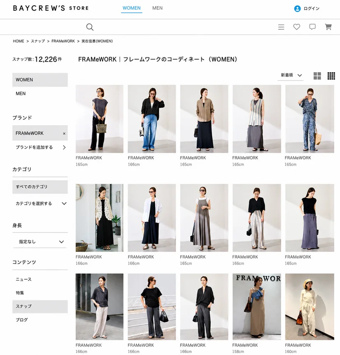This screenshot has width=340, height=355.
Task: Click ログイン link
Action: [x=311, y=9]
